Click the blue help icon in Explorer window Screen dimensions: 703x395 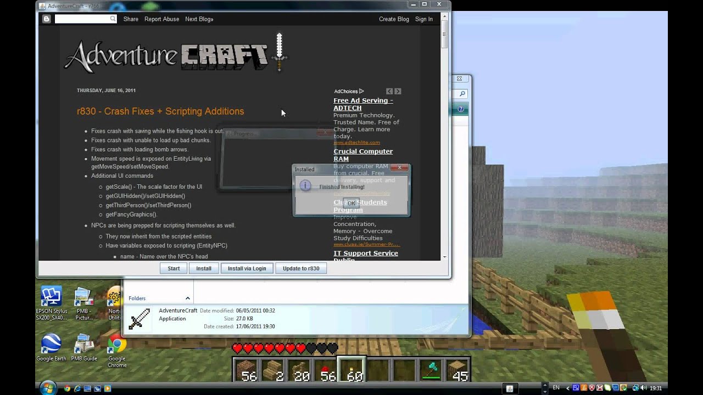(x=461, y=109)
